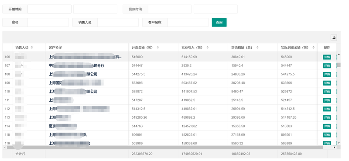
Task: Focus the 到账时间 end date field
Action: click(x=216, y=9)
